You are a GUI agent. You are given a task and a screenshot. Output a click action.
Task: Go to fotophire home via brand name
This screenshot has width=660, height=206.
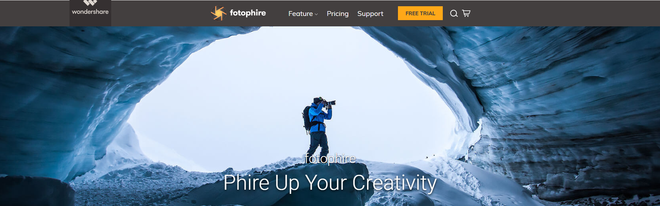click(248, 13)
